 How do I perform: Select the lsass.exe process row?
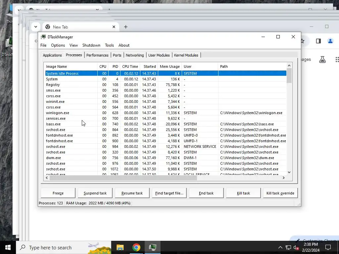166,124
